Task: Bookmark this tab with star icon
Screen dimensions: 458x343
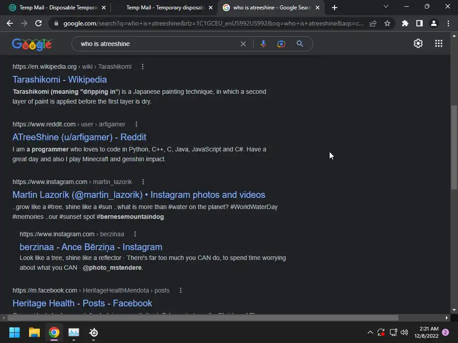Action: coord(387,23)
